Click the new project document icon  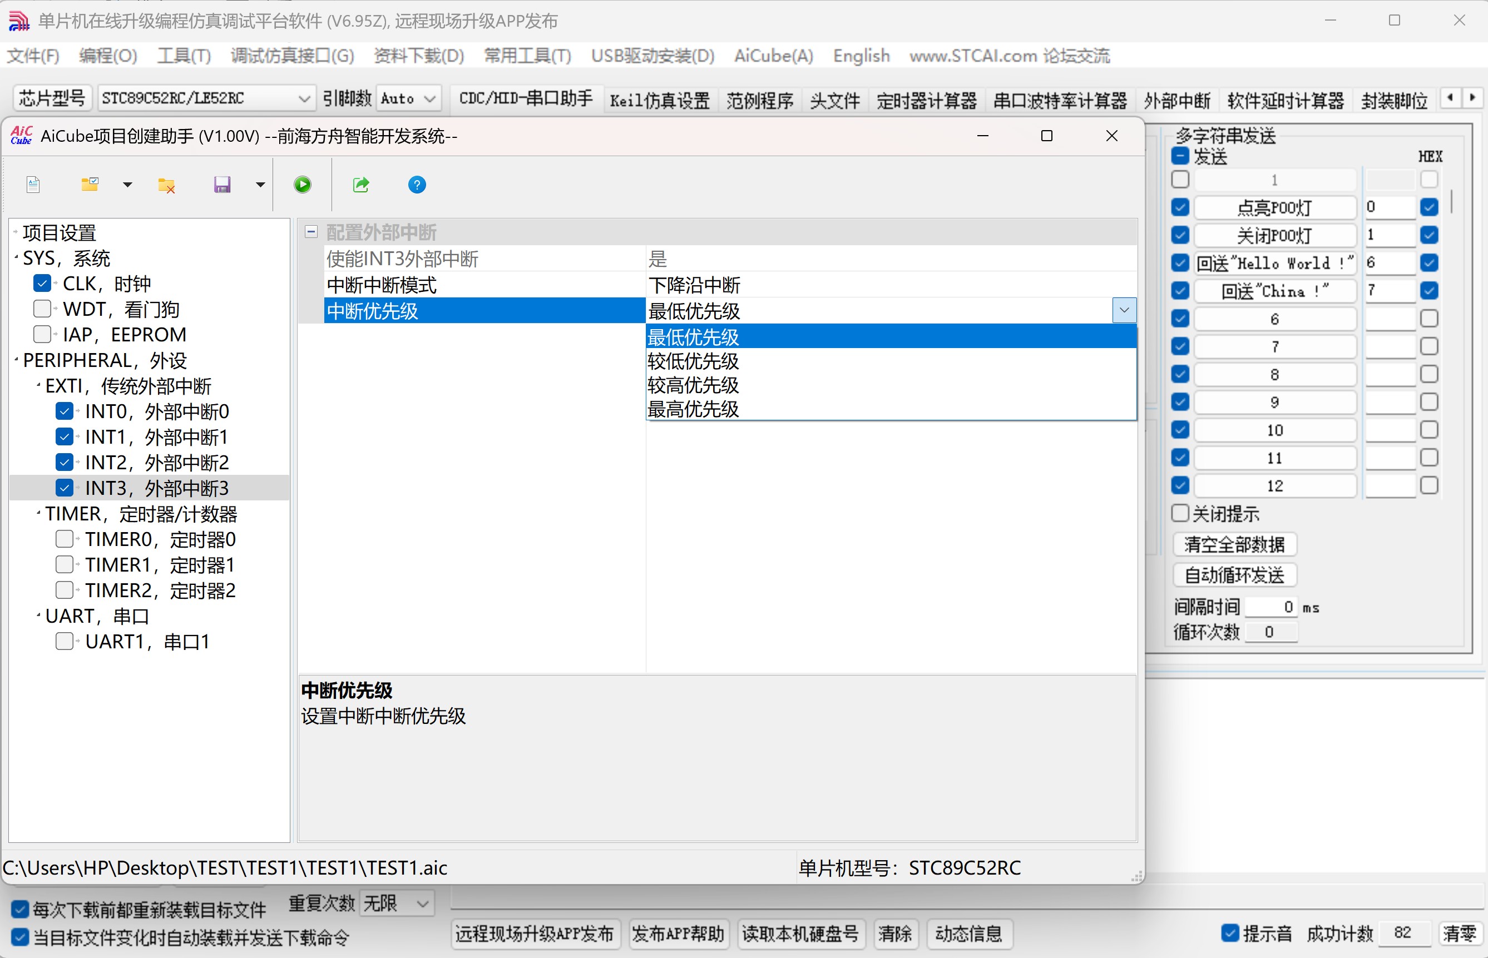point(33,185)
